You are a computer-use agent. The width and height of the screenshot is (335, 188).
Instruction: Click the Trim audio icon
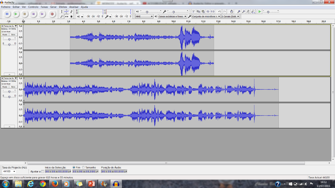[208, 11]
